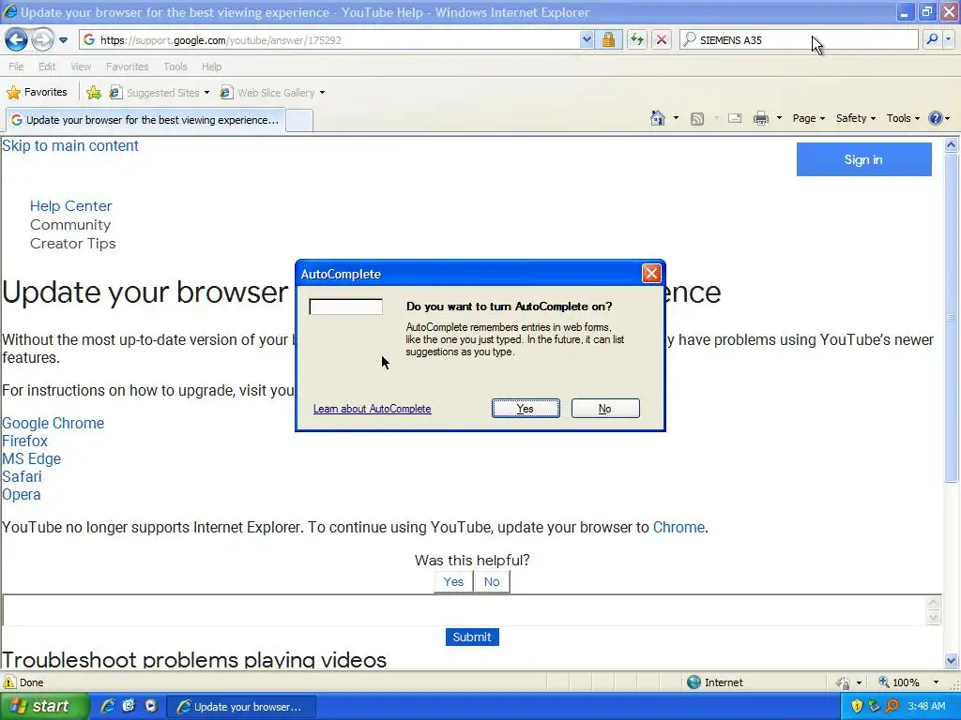961x720 pixels.
Task: Click No under Was this helpful
Action: [x=492, y=581]
